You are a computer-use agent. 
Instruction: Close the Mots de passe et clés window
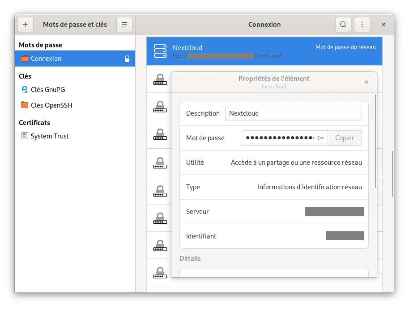click(x=383, y=25)
